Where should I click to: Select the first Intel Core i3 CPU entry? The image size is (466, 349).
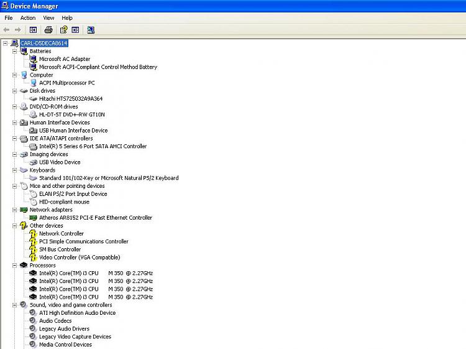(96, 273)
